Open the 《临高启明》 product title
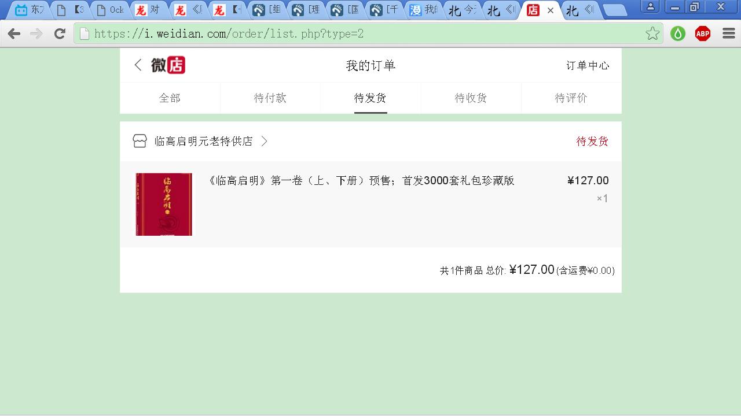741x416 pixels. click(361, 181)
